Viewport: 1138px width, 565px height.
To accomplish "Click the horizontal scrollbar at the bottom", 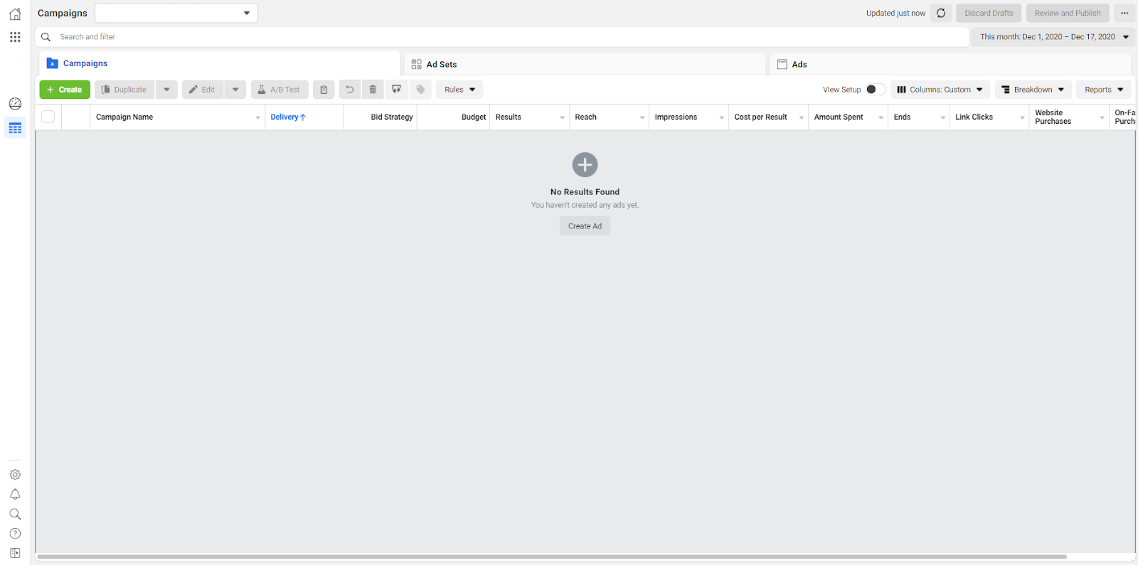I will click(x=552, y=556).
